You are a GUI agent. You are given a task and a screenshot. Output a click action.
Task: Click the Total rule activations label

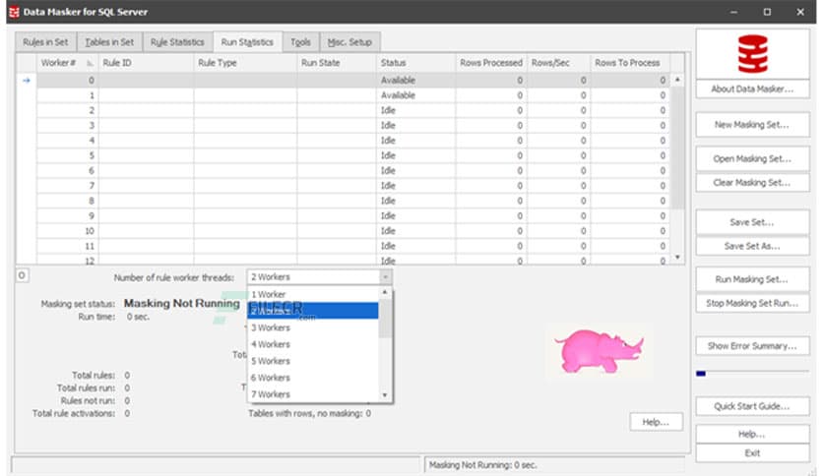click(x=74, y=414)
